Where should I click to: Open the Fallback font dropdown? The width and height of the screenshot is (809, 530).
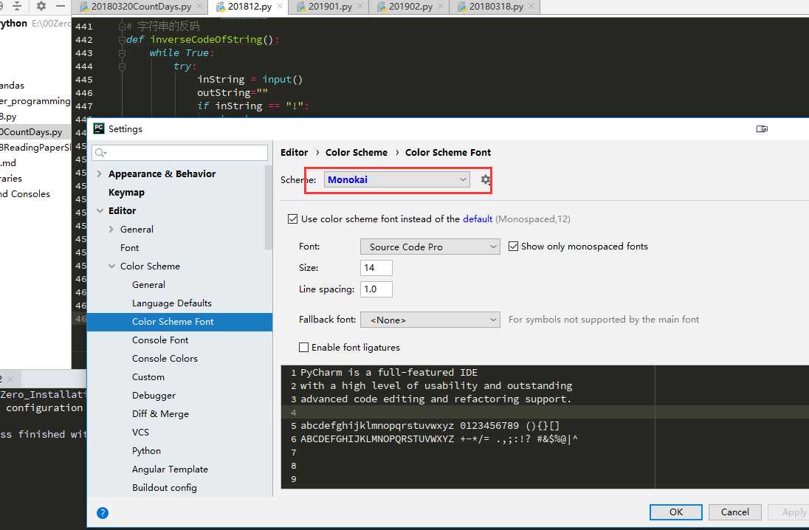(430, 320)
